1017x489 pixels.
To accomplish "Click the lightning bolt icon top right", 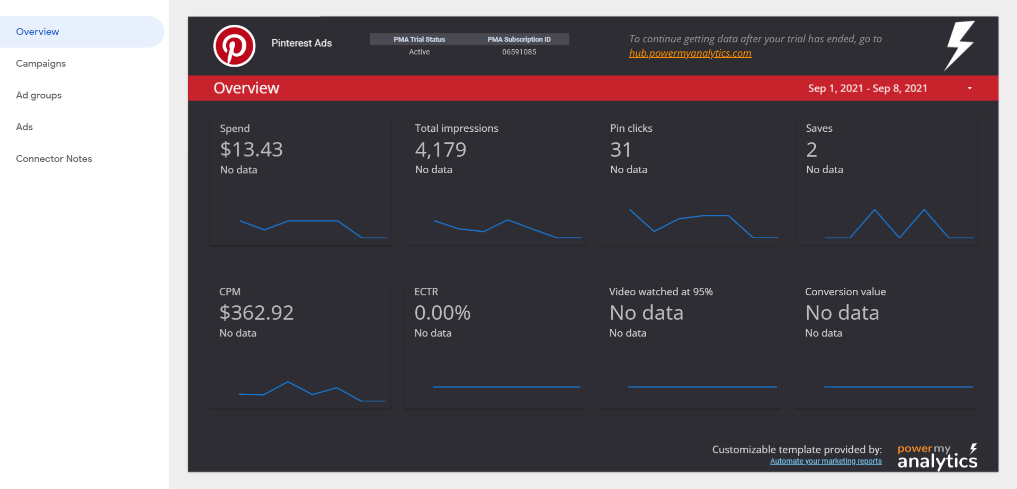I will tap(959, 46).
